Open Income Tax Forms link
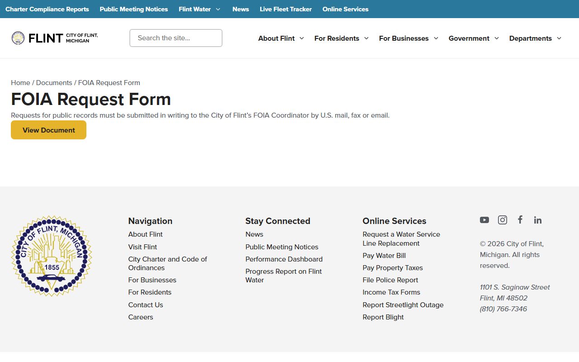579x362 pixels. (391, 292)
